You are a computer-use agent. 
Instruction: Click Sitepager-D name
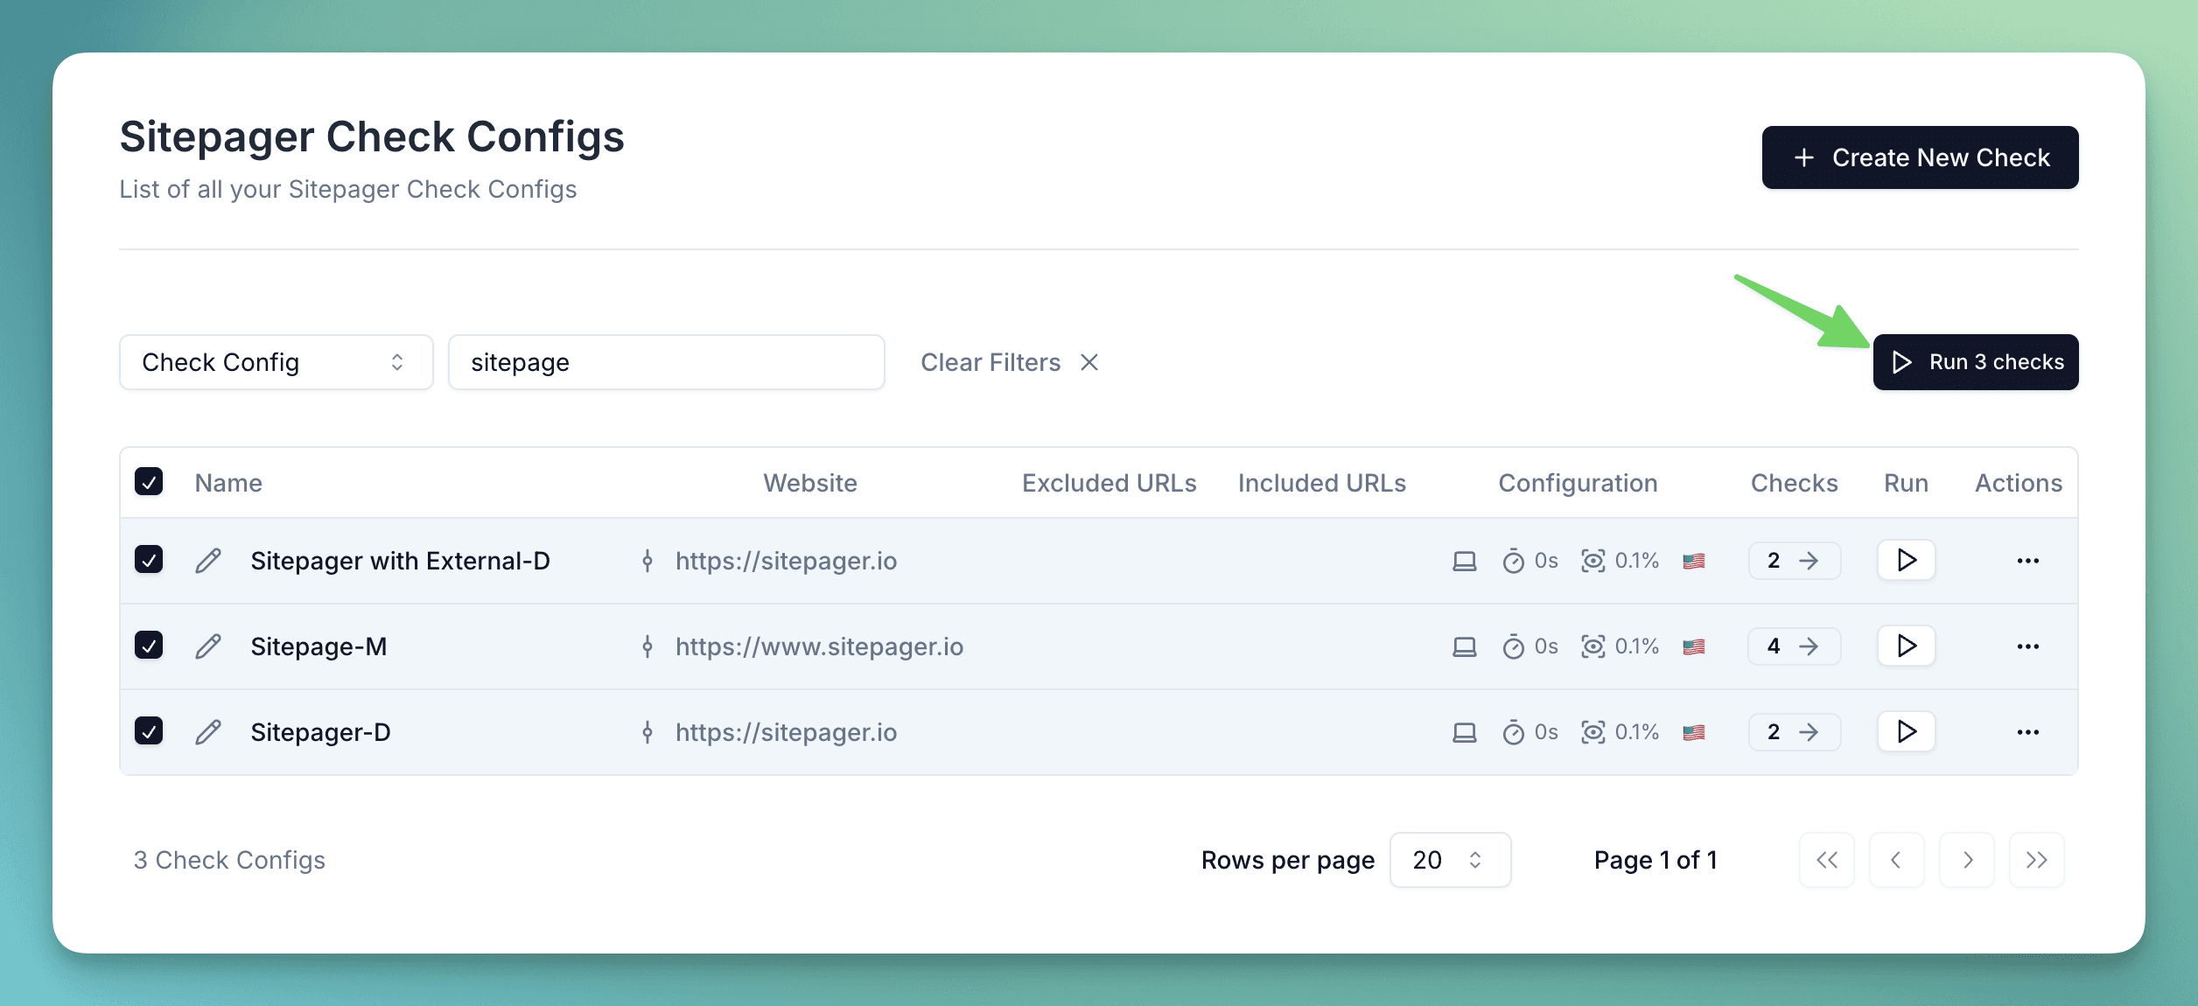tap(320, 732)
